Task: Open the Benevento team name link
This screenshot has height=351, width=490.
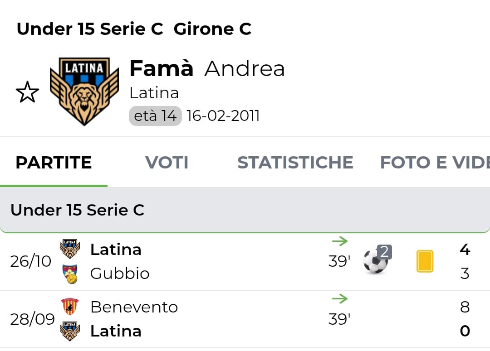Action: tap(134, 307)
